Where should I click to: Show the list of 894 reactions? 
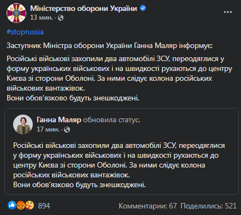click(x=44, y=206)
